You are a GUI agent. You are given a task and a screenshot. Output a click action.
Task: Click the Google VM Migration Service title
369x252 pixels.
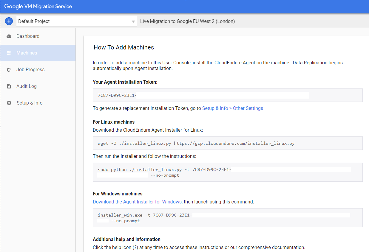[38, 6]
